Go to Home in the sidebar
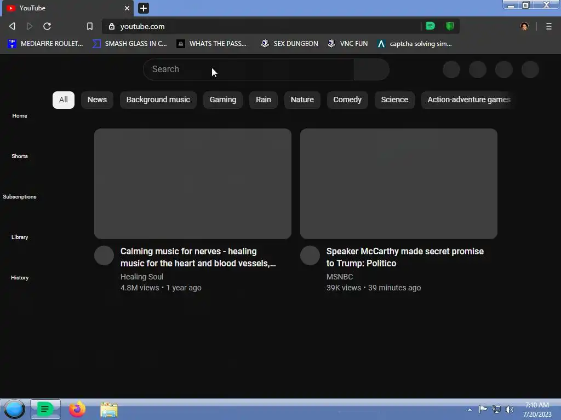Screen dimensions: 561x420 [20, 116]
